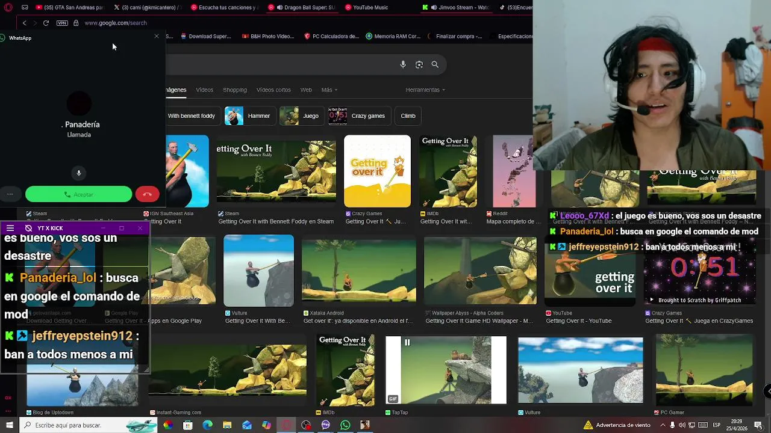
Task: Open the B&H Photo Video bookmark
Action: tap(268, 36)
